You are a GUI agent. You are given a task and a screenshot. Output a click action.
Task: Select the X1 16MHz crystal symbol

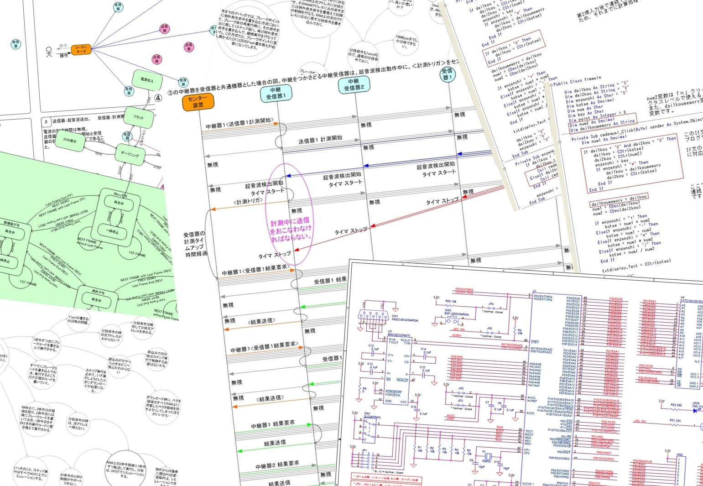click(488, 456)
